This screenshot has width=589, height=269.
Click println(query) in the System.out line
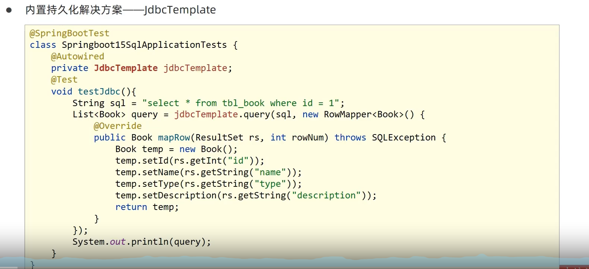[x=168, y=242]
